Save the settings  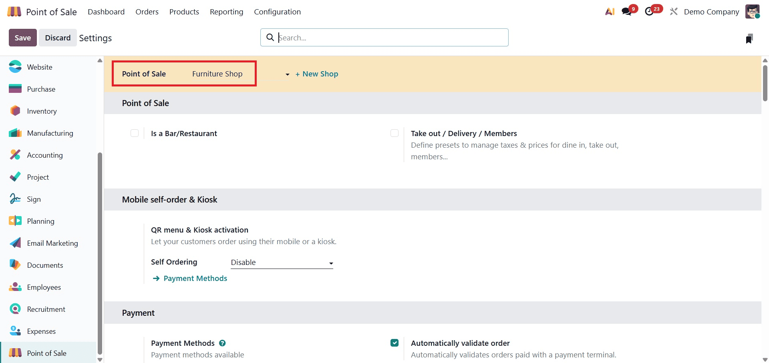[x=23, y=38]
